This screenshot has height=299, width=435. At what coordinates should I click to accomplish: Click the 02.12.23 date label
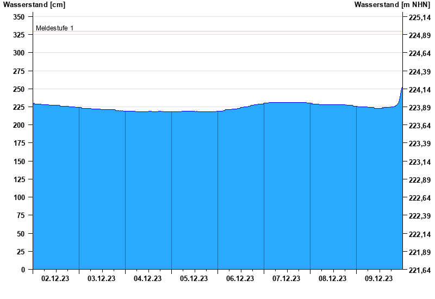55,278
